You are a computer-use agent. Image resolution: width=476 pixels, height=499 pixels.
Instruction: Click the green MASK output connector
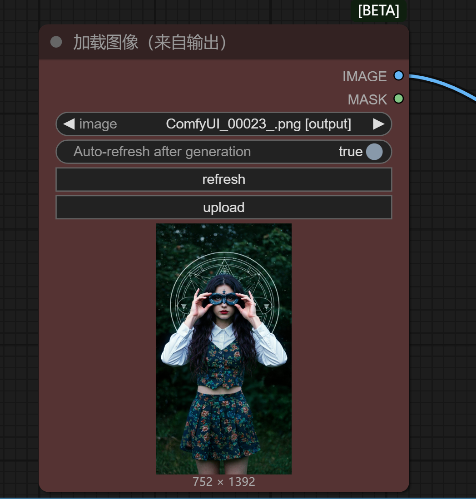[398, 99]
